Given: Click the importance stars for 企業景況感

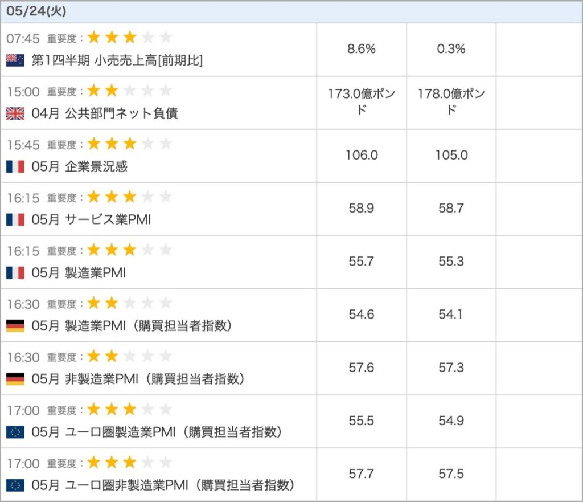Looking at the screenshot, I should (x=129, y=144).
